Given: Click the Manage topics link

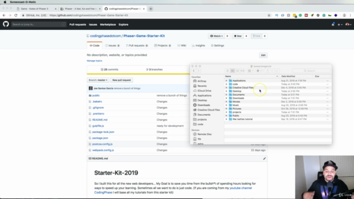Looking at the screenshot, I should click(95, 61).
